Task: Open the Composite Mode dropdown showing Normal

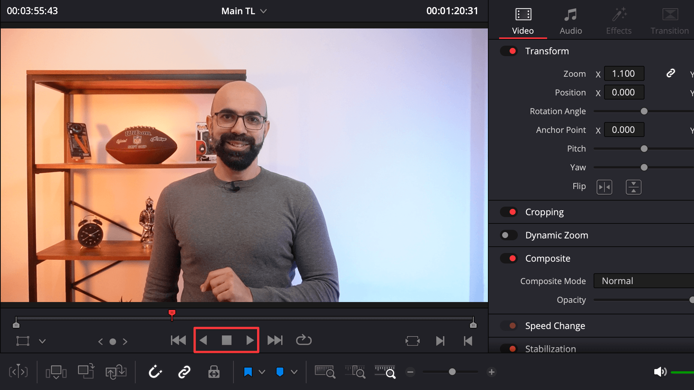Action: tap(643, 281)
